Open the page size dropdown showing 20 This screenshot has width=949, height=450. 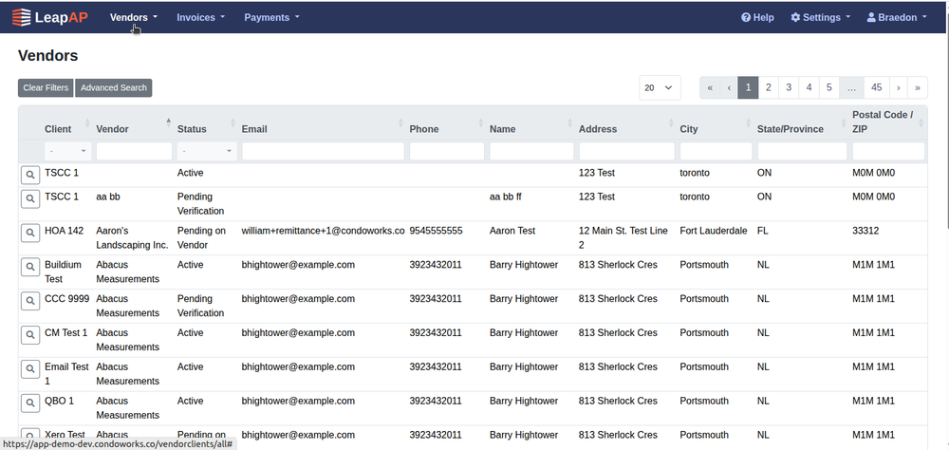(x=660, y=88)
